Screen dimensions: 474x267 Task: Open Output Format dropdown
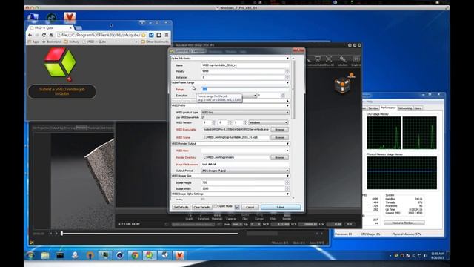(245, 171)
